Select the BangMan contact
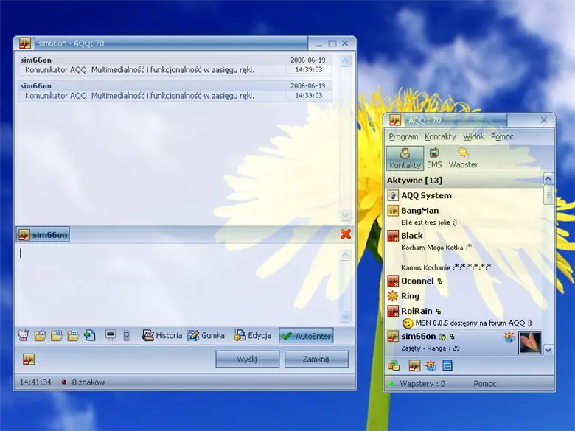Screen dimensions: 575x431 (464, 216)
